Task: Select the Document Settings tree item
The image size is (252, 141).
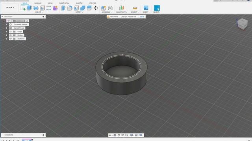Action: (x=19, y=24)
